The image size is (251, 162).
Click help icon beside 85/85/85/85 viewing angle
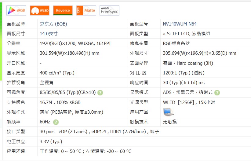pyautogui.click(x=100, y=93)
